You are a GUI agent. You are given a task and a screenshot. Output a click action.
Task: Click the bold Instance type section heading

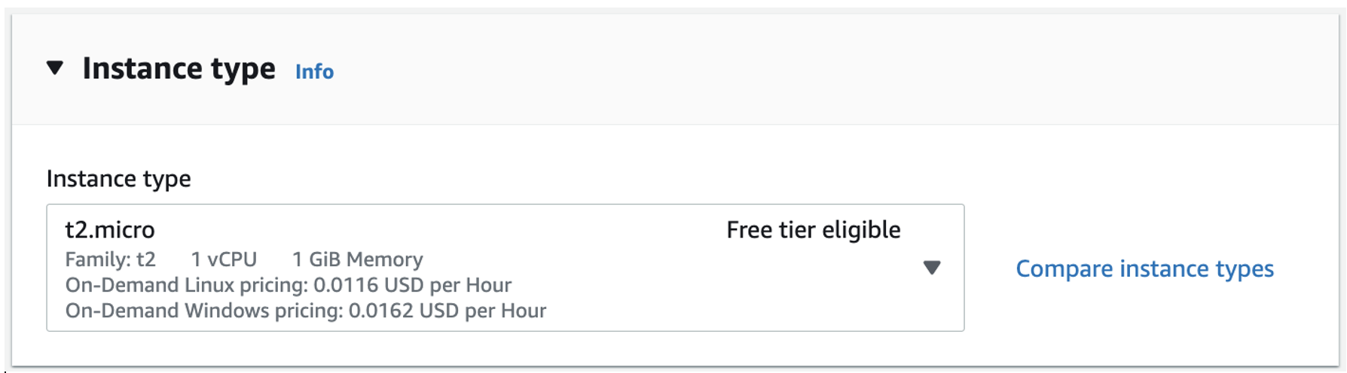[179, 68]
